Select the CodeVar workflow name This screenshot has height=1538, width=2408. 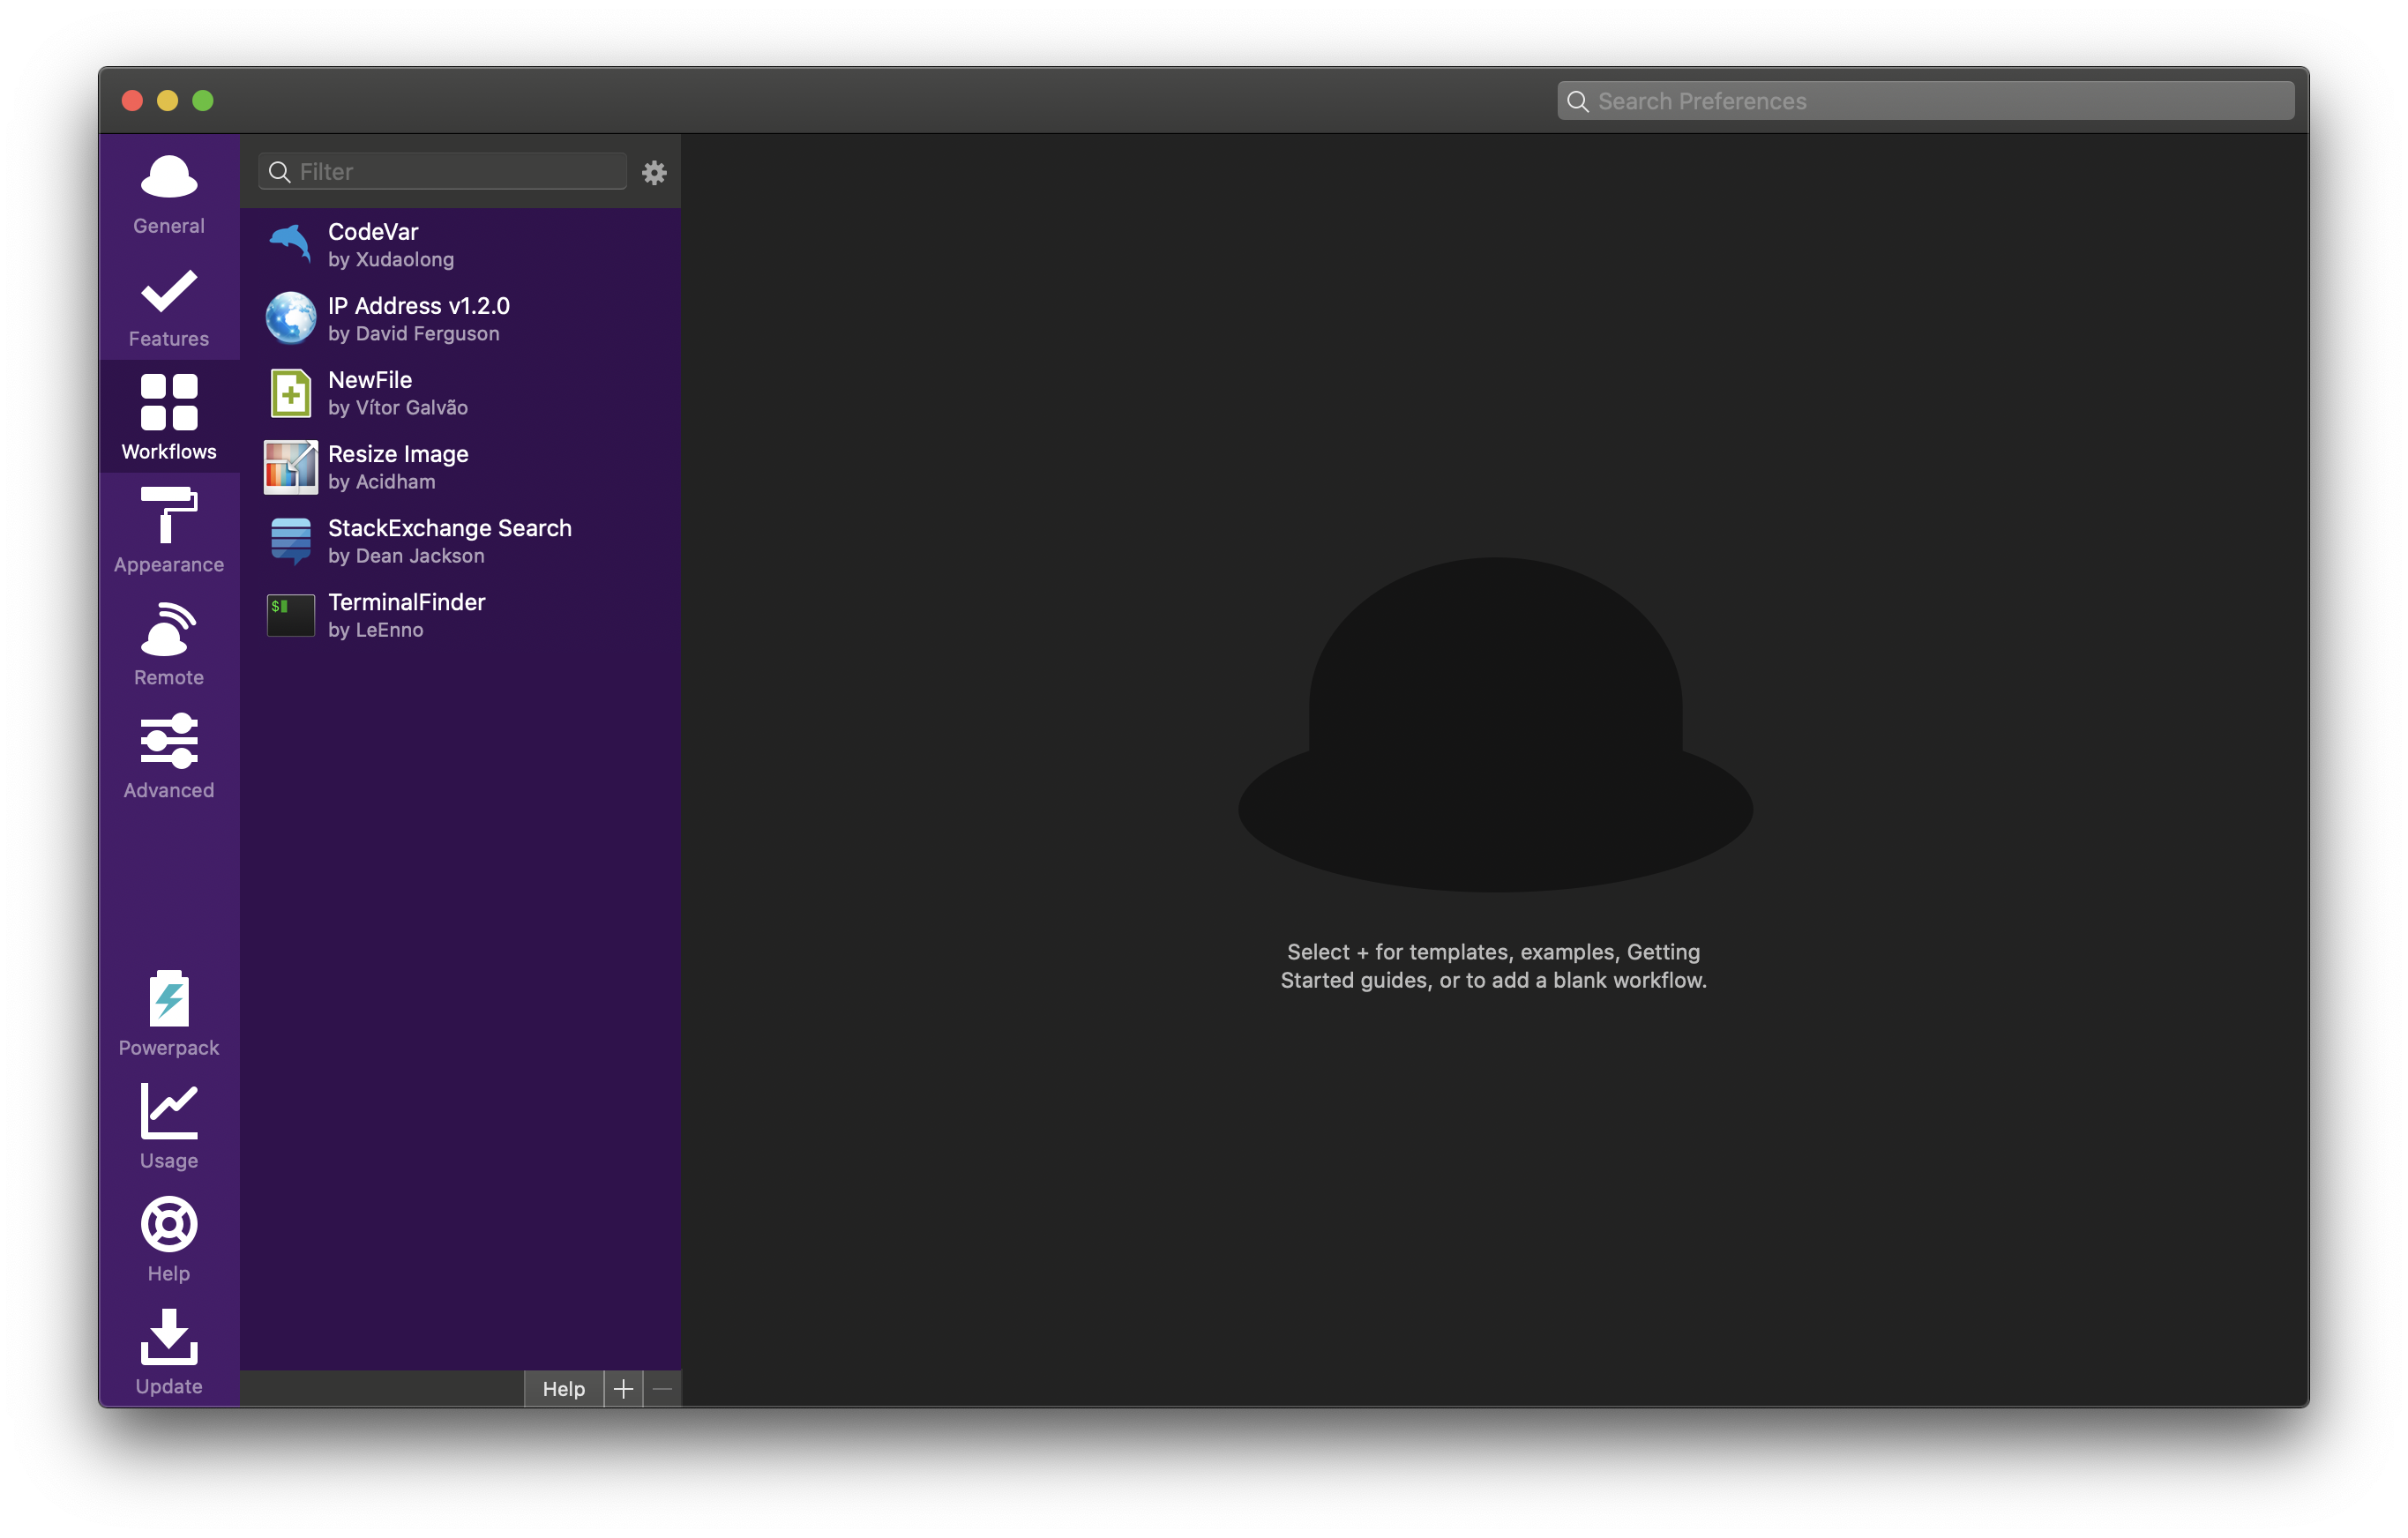tap(373, 231)
